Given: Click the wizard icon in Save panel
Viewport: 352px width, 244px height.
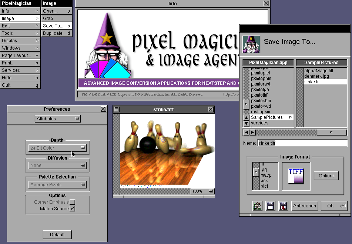Looking at the screenshot, I should (250, 43).
